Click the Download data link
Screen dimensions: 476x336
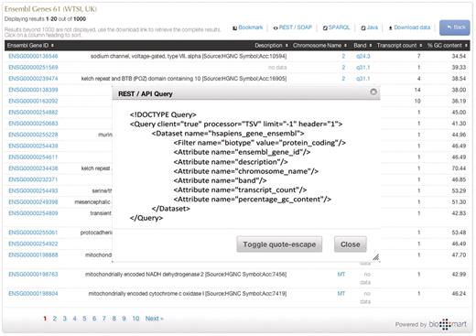tap(412, 27)
